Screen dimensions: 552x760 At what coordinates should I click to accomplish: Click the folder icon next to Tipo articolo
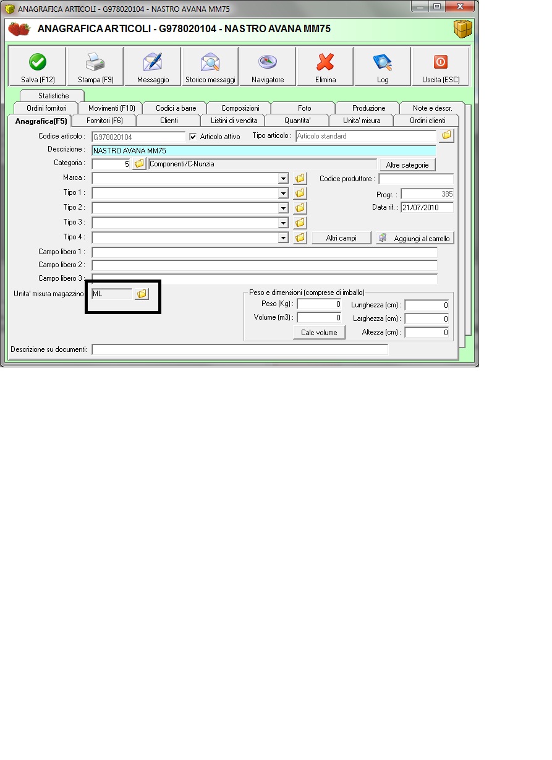(446, 135)
